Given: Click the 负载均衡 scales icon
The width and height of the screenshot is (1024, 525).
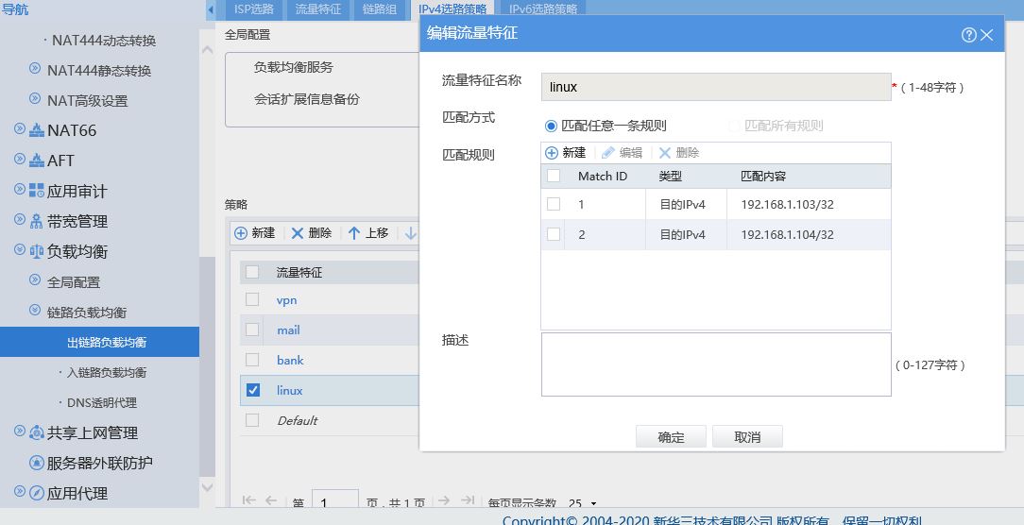Looking at the screenshot, I should (37, 251).
